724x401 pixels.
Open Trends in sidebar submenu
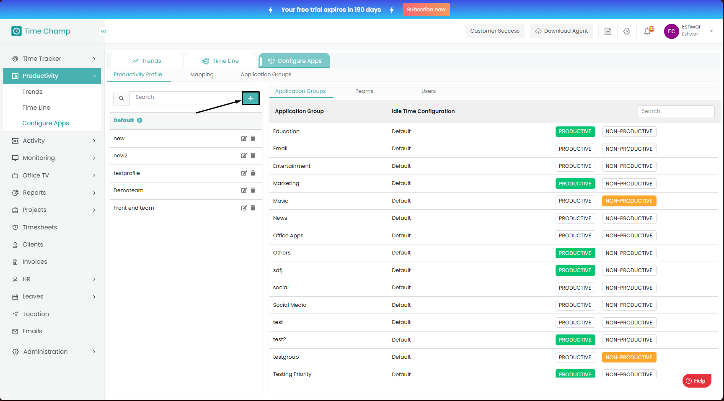33,92
